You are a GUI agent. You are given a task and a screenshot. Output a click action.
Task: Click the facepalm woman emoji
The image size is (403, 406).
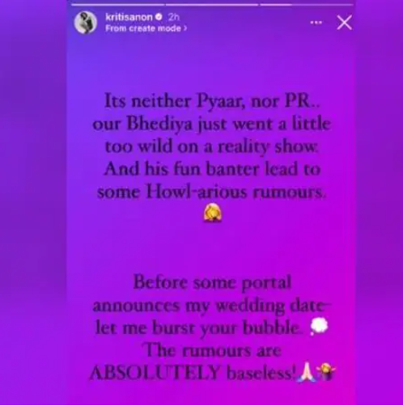[x=213, y=213]
